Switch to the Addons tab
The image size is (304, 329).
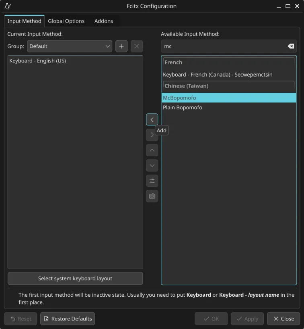[104, 21]
